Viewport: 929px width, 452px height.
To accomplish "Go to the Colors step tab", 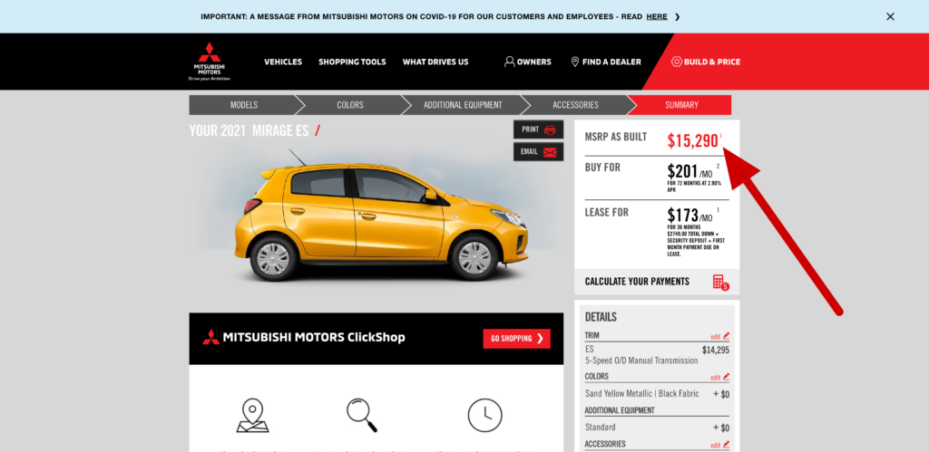I will click(x=350, y=105).
